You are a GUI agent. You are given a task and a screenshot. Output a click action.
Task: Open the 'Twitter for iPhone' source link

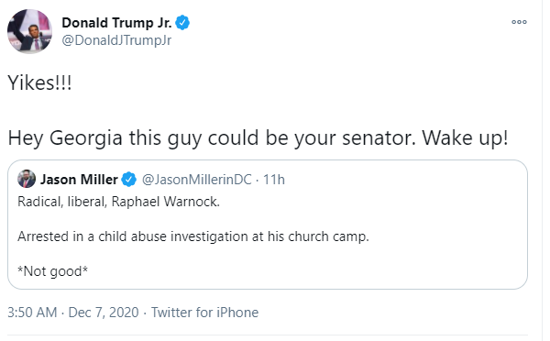204,313
